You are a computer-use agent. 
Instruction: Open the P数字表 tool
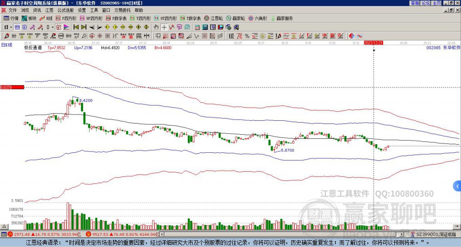[x=117, y=18]
